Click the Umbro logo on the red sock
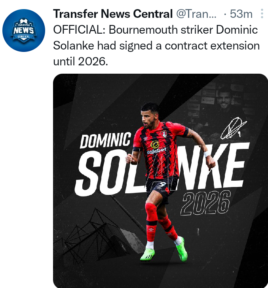 click(x=151, y=230)
